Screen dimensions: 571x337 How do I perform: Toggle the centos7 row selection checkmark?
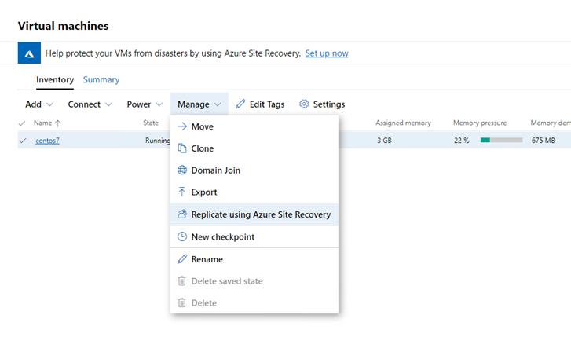click(23, 141)
